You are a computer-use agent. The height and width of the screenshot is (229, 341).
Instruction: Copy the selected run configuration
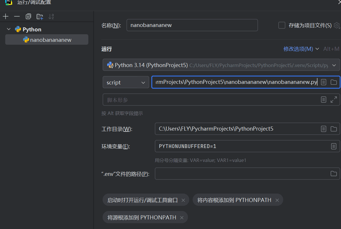[x=28, y=16]
